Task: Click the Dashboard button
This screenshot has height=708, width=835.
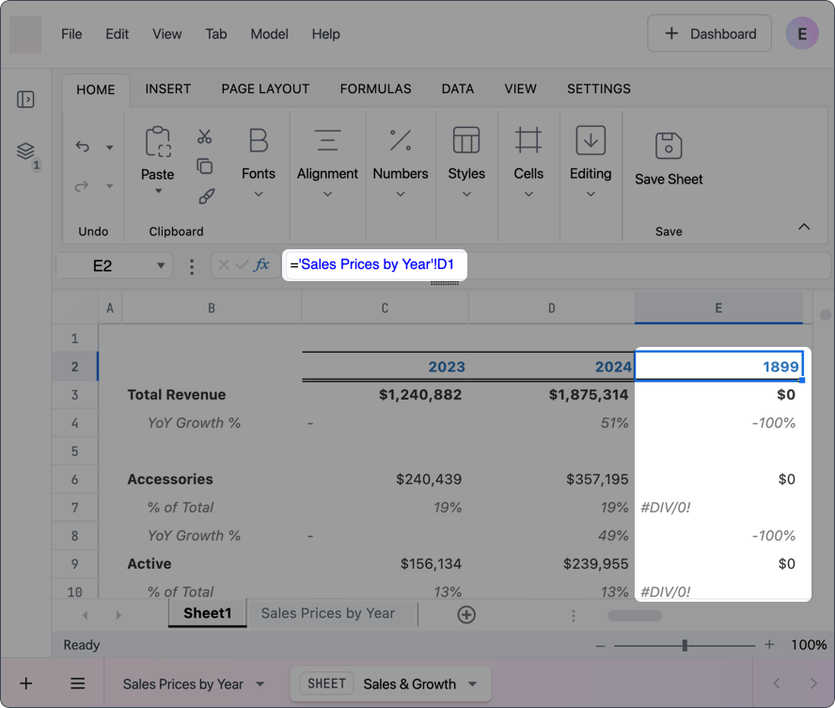Action: [709, 34]
